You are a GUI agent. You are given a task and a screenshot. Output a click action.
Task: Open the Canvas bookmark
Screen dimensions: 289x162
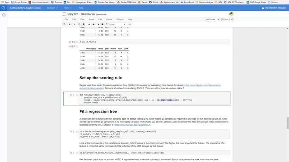point(143,2)
